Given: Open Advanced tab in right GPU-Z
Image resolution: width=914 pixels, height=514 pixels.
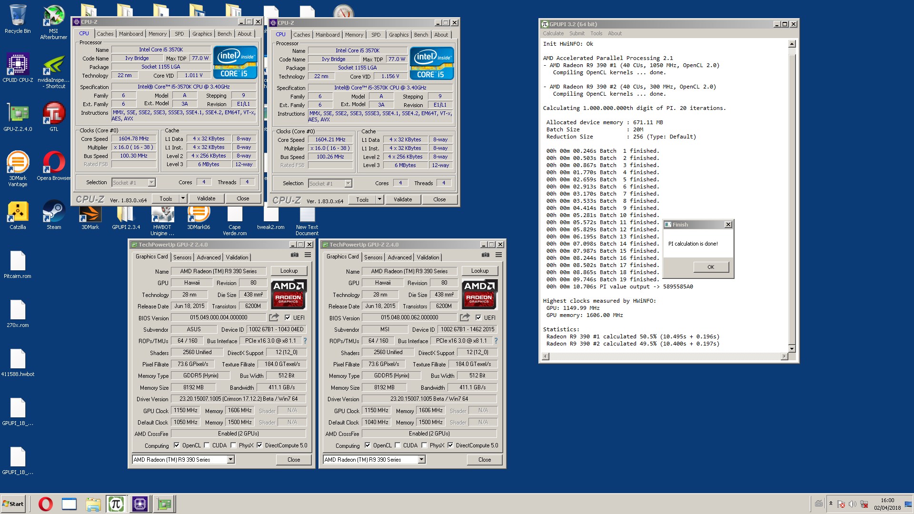Looking at the screenshot, I should [x=399, y=257].
